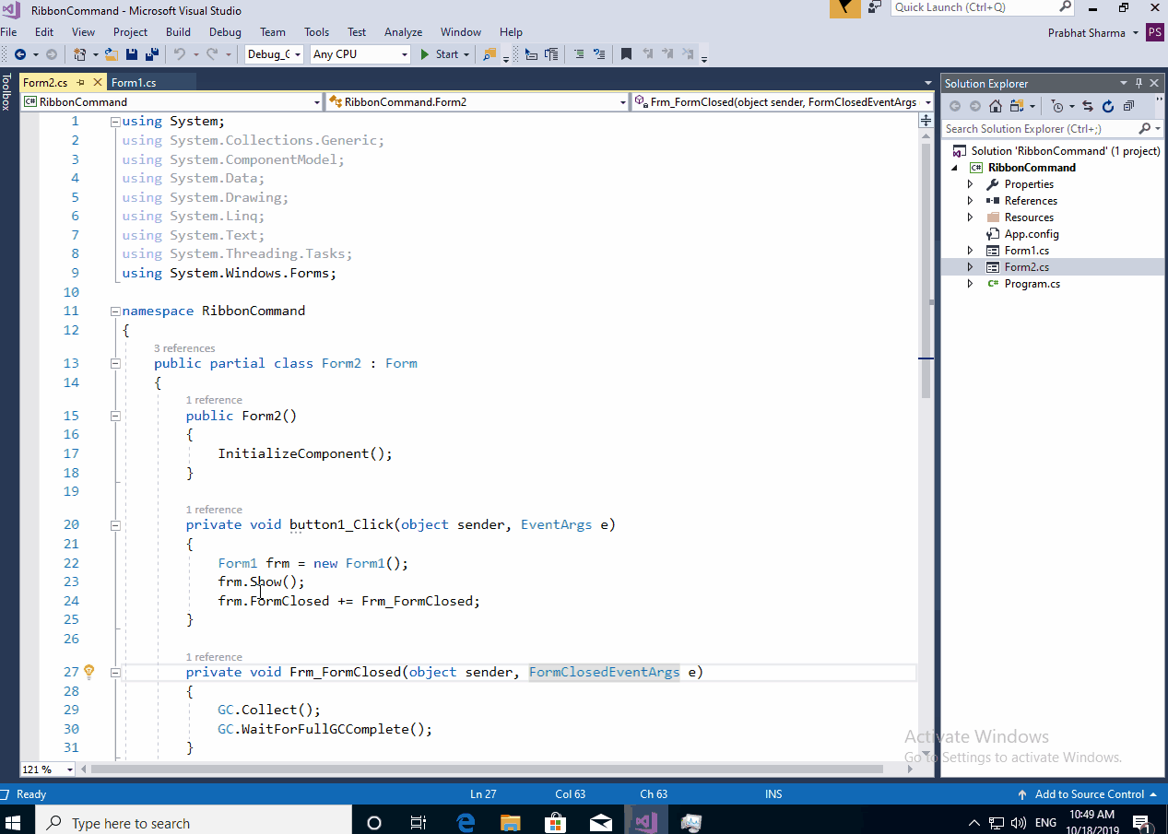The height and width of the screenshot is (834, 1168).
Task: Refresh the Solution Explorer
Action: (1108, 106)
